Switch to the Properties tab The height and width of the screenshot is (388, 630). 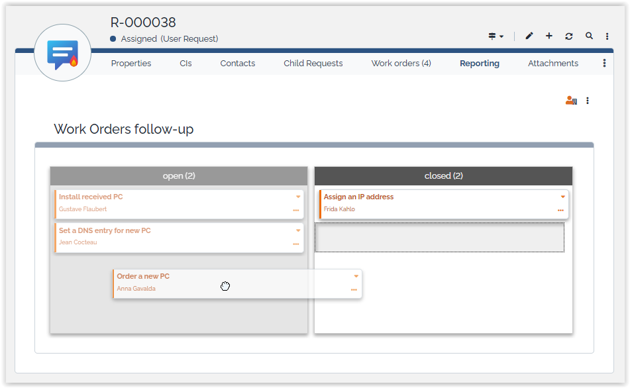click(131, 64)
